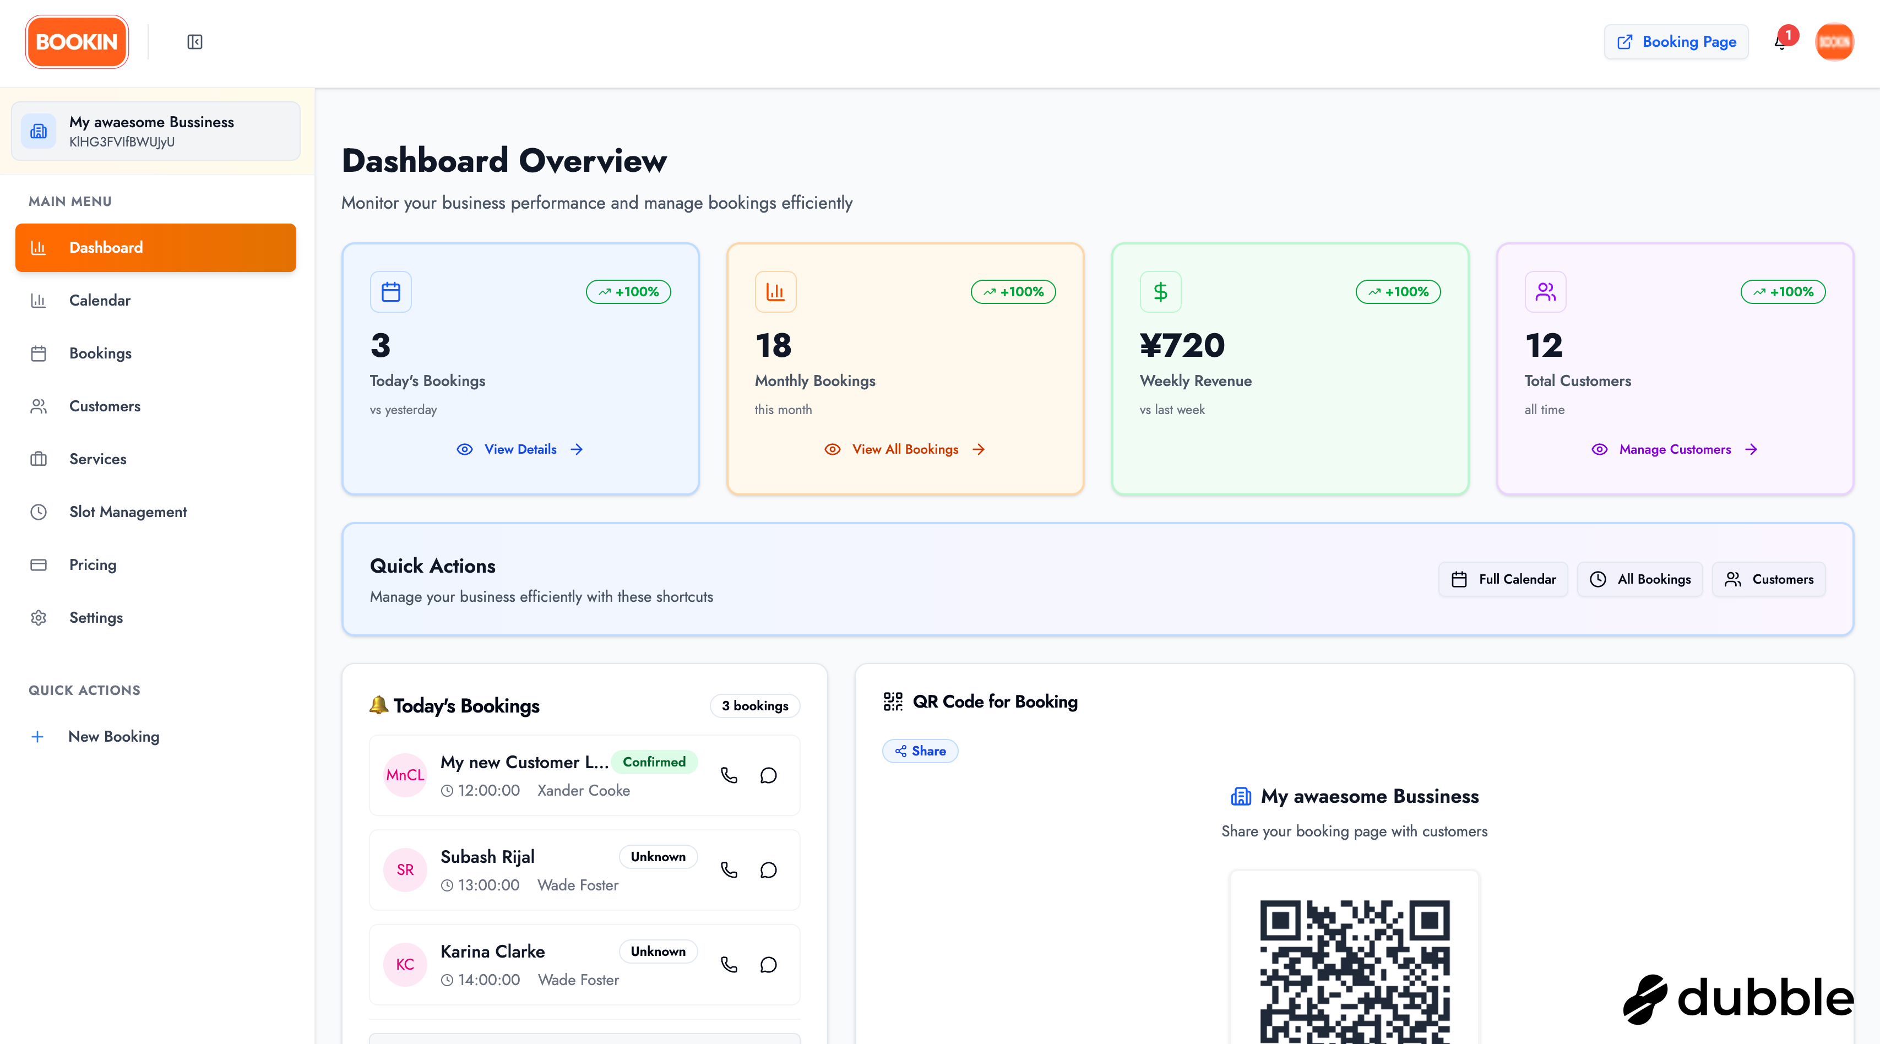Select the Calendar icon in the sidebar
1880x1044 pixels.
38,300
